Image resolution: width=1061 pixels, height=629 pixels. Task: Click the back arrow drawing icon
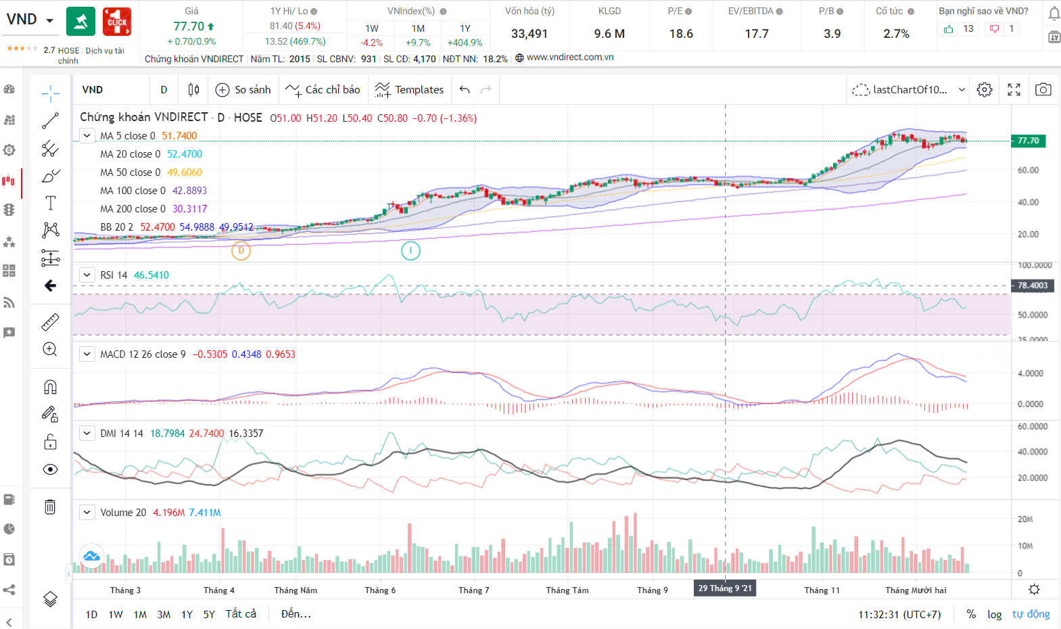pyautogui.click(x=51, y=285)
